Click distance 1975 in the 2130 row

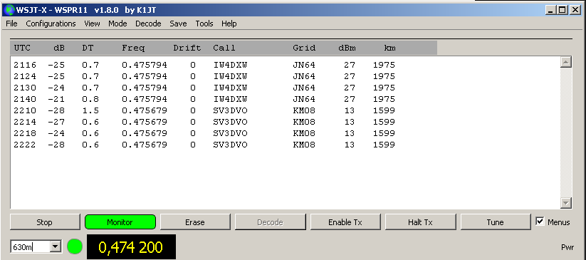click(x=384, y=88)
